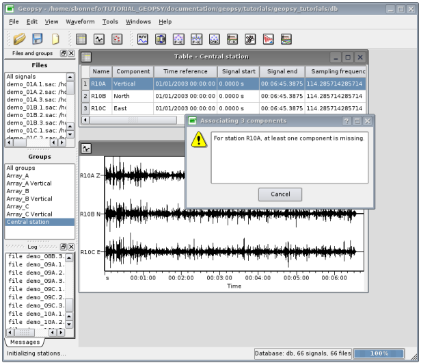
Task: Close the Log dock panel
Action: coord(72,247)
